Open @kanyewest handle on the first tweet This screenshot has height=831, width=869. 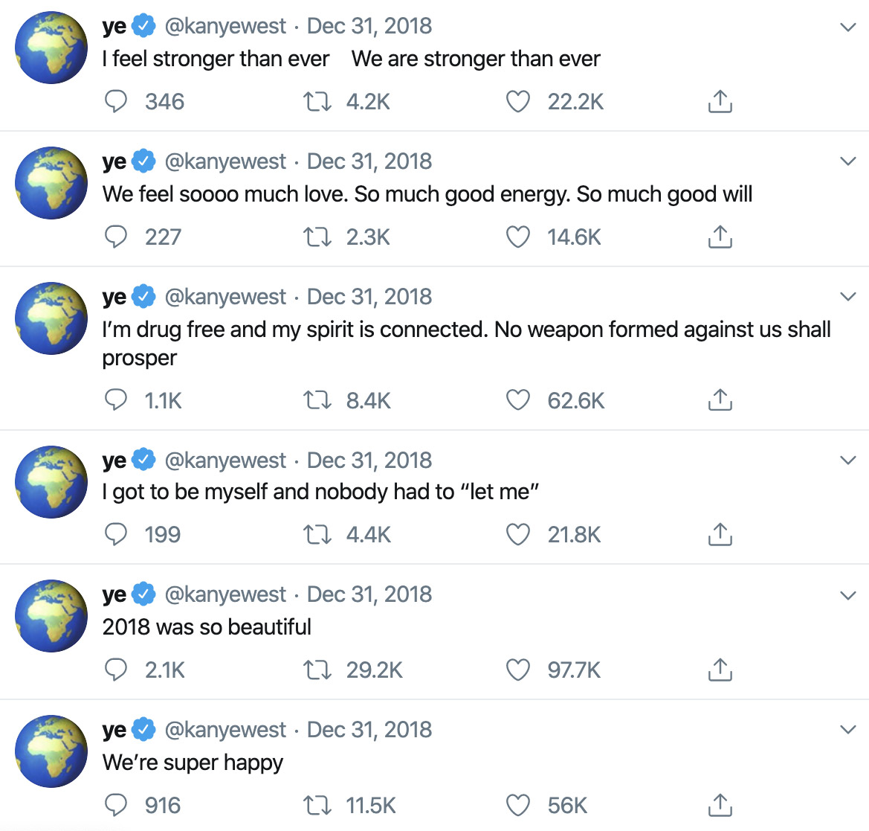coord(224,26)
